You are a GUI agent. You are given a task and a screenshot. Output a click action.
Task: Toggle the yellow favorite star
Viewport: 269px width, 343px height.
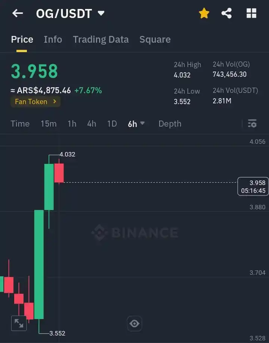(204, 13)
